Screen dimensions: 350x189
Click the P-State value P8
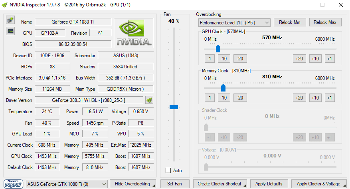pos(141,123)
